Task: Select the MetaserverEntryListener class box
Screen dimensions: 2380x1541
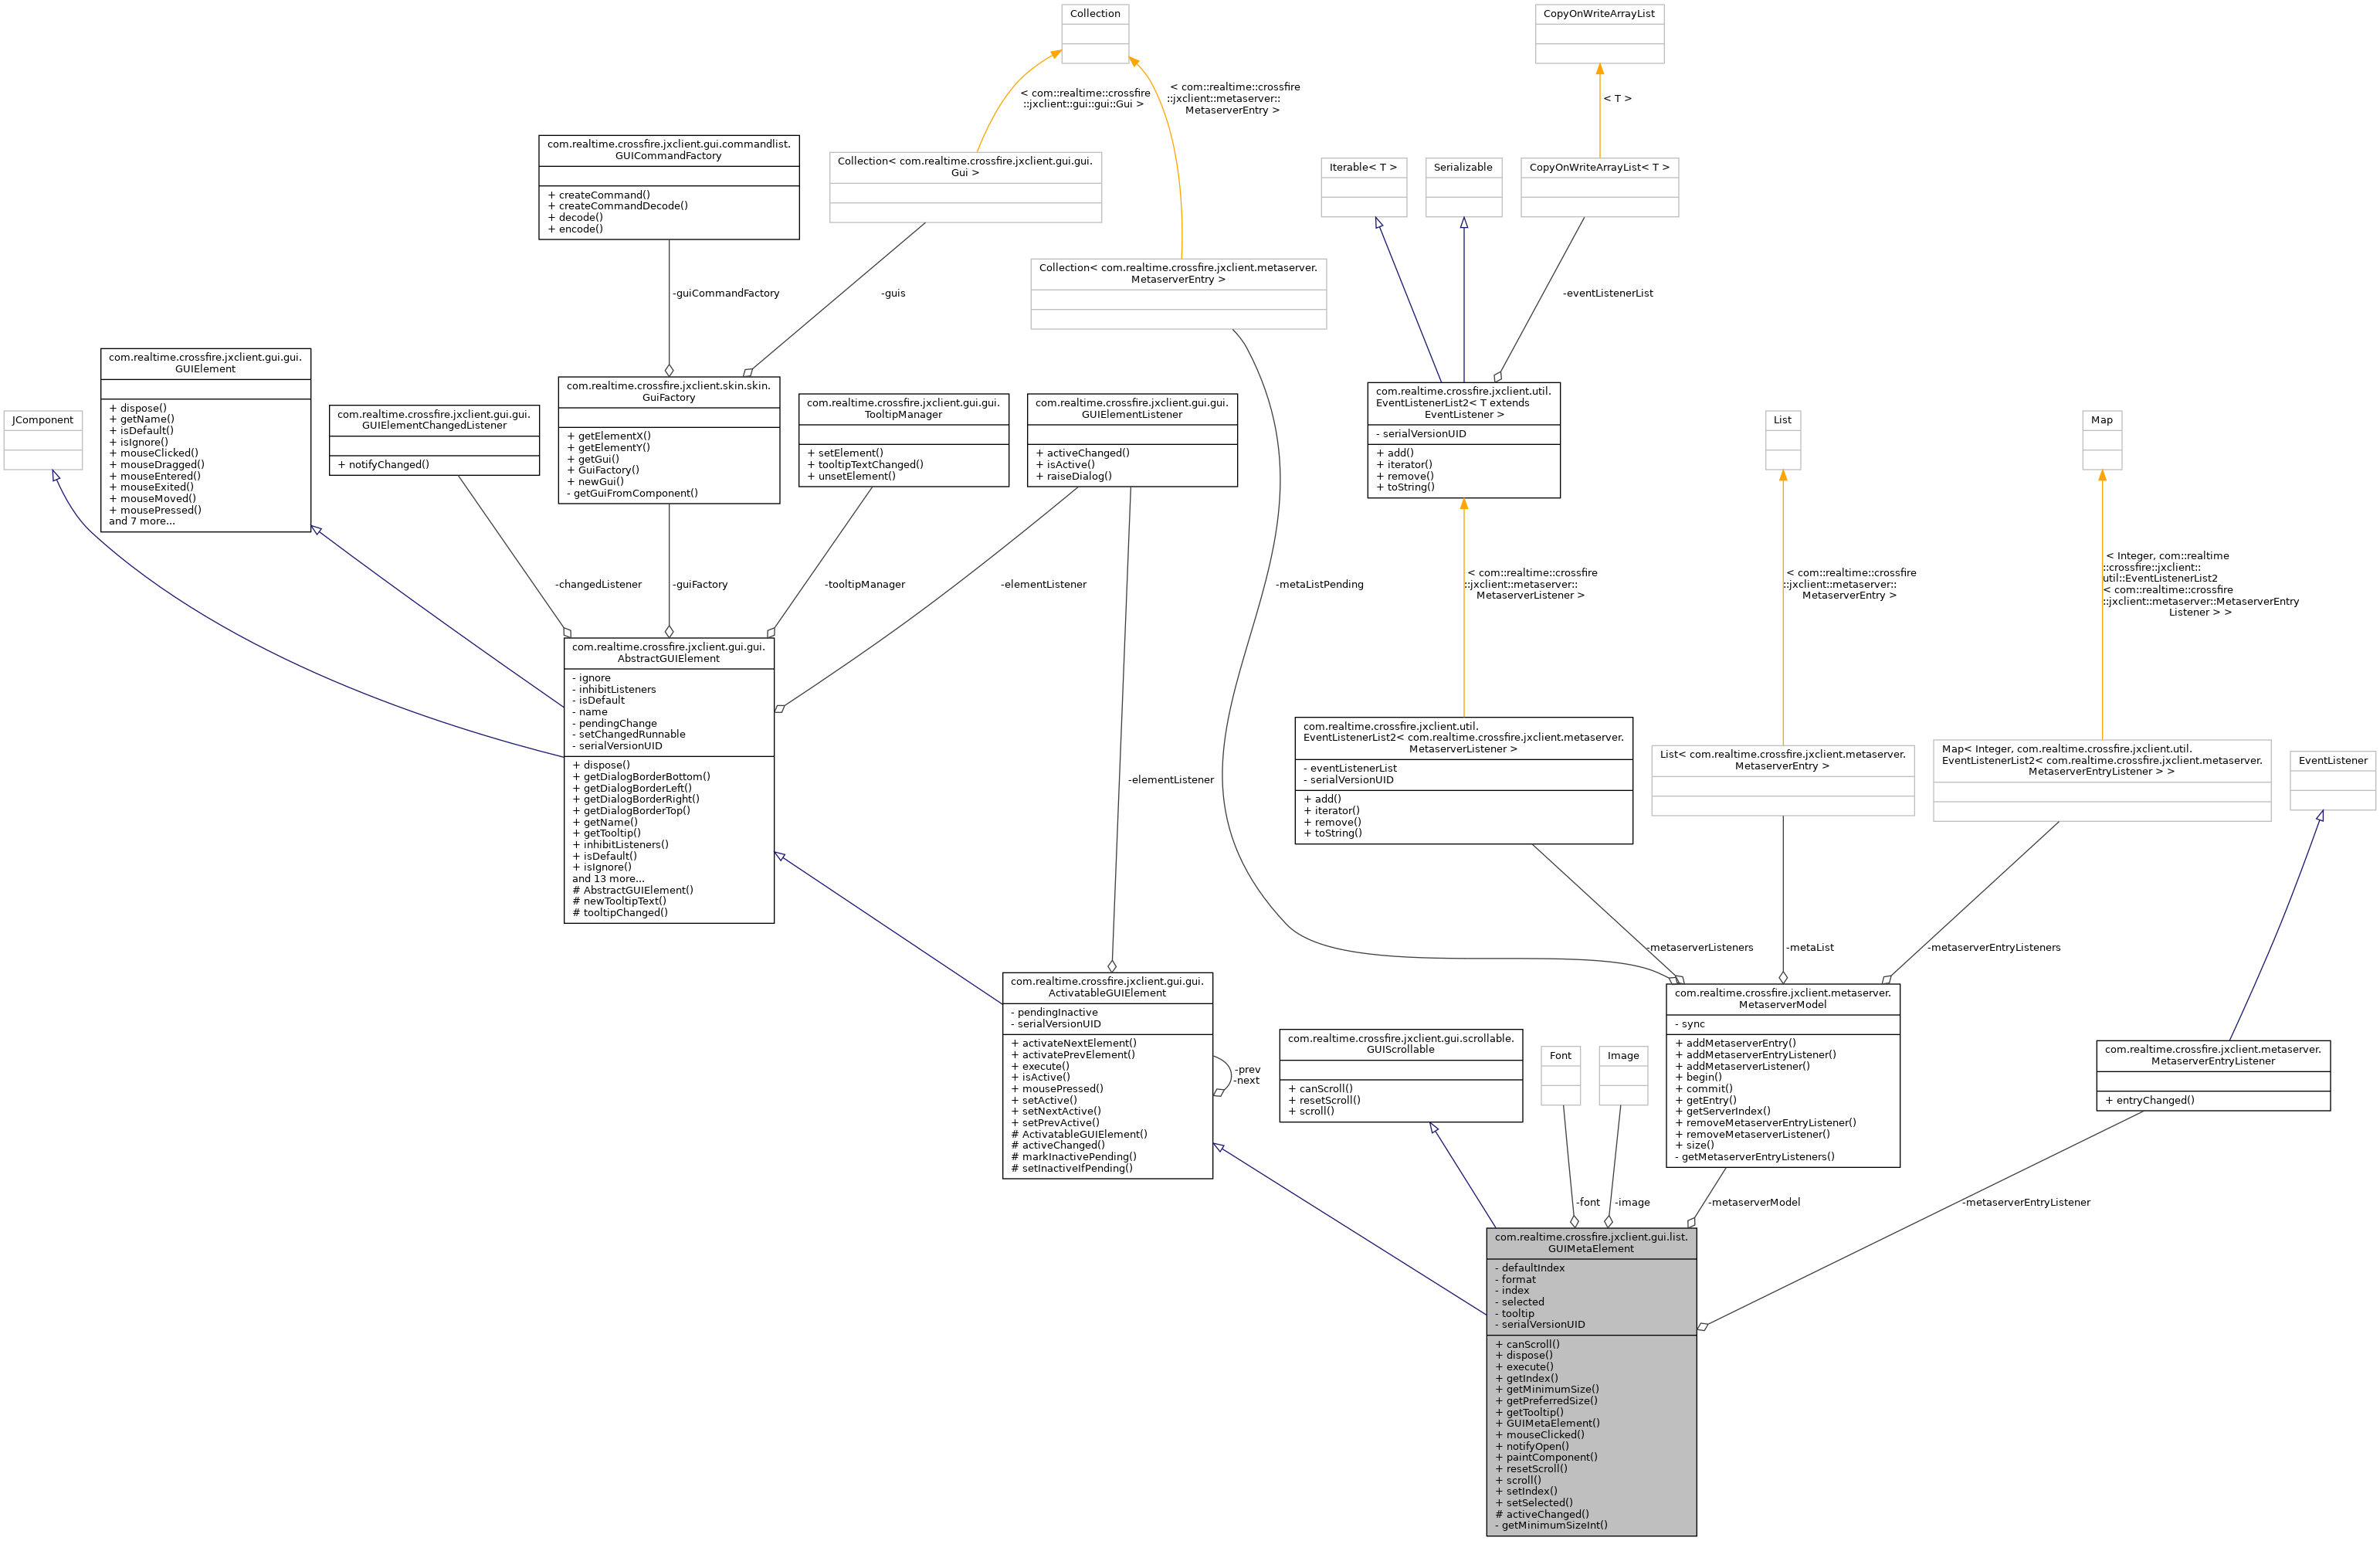Action: 2213,1075
